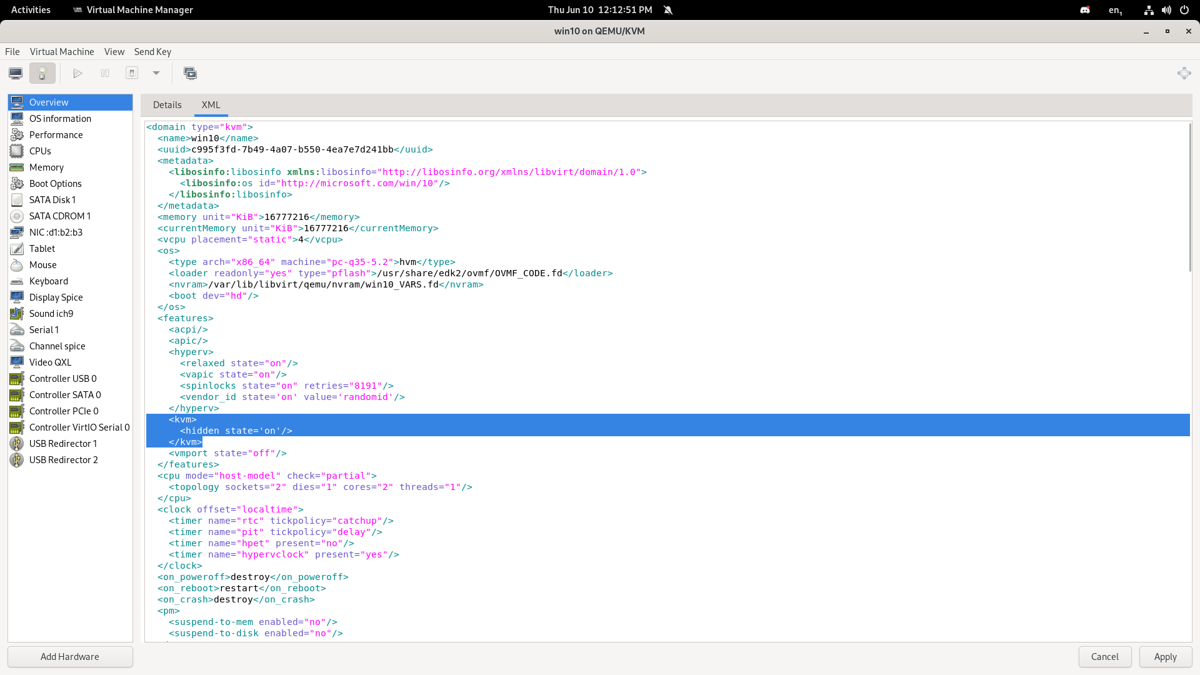The image size is (1200, 675).
Task: Open the Send Key menu
Action: [x=152, y=52]
